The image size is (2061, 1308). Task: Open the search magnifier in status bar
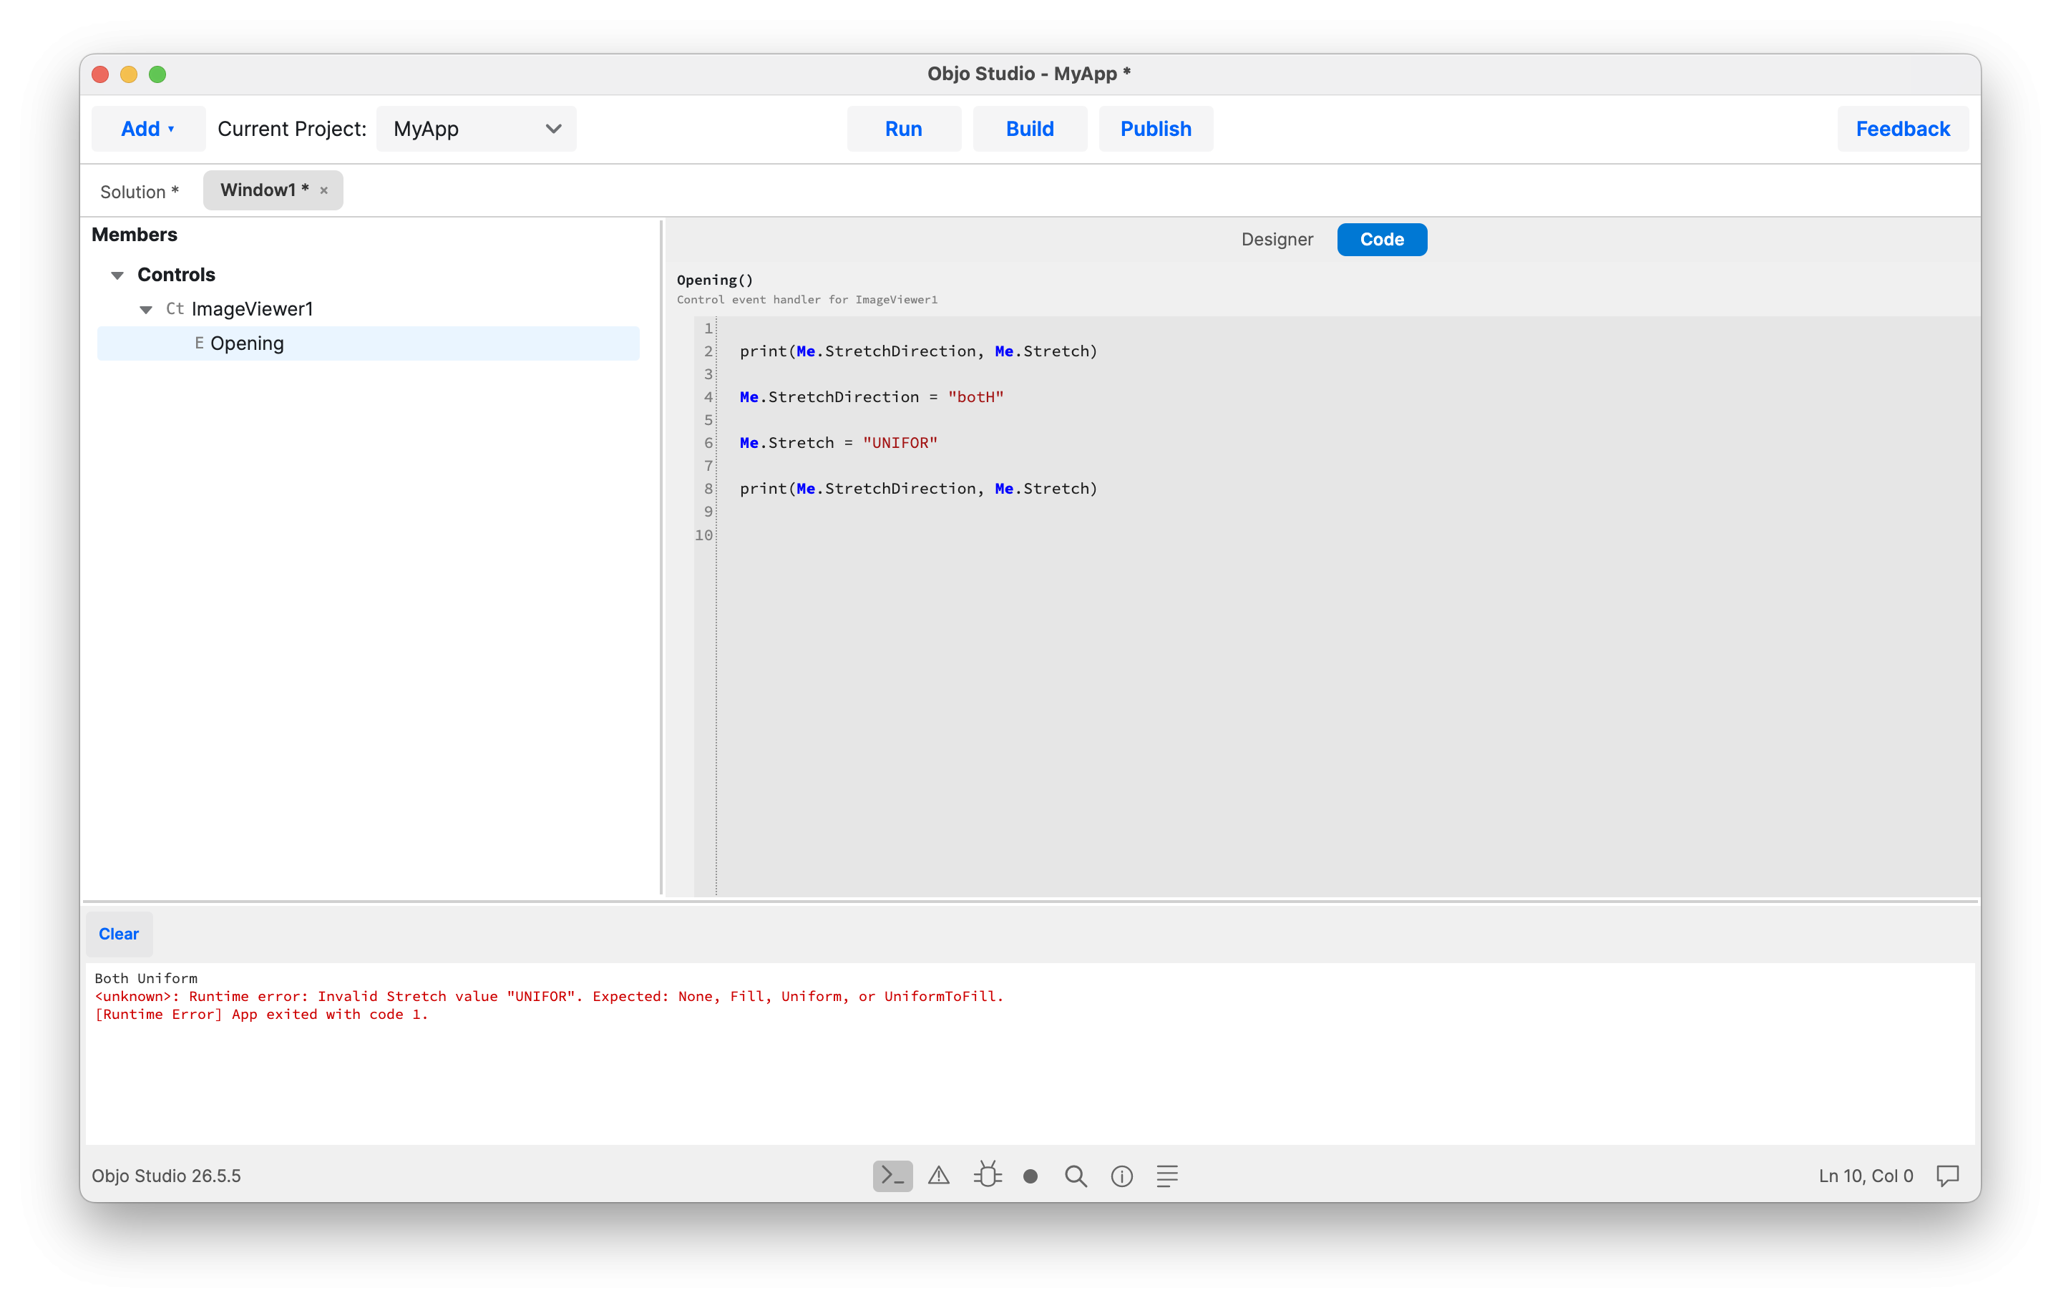point(1076,1176)
